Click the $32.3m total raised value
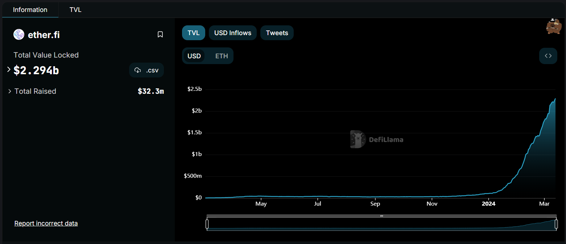 pyautogui.click(x=151, y=91)
